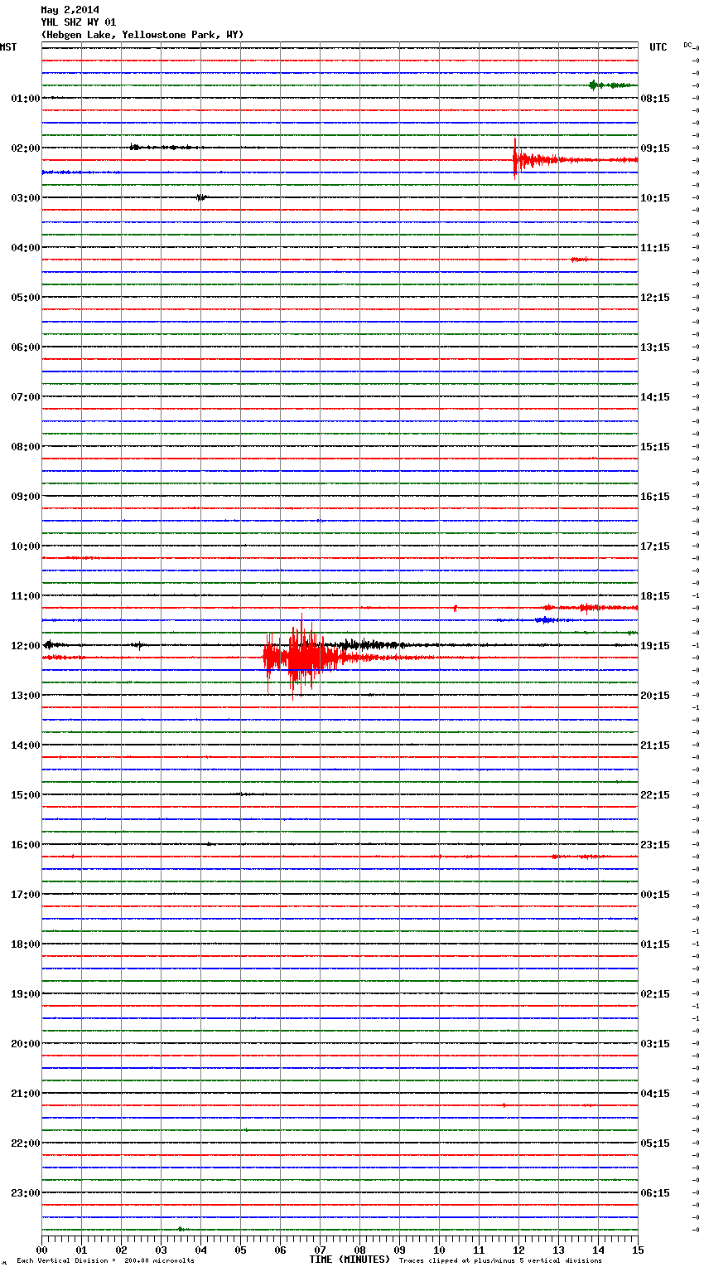Click the 22:15 UTC time label

pyautogui.click(x=655, y=795)
